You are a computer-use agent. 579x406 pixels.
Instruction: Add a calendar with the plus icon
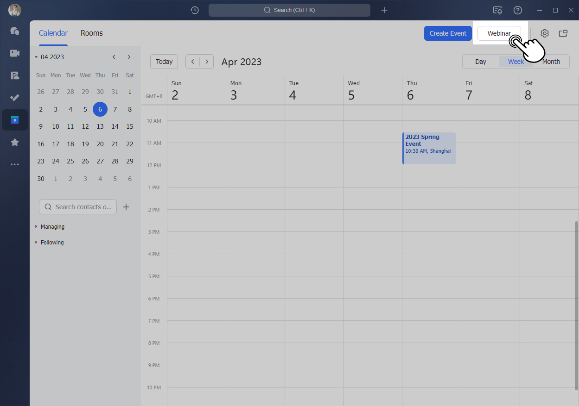click(126, 207)
